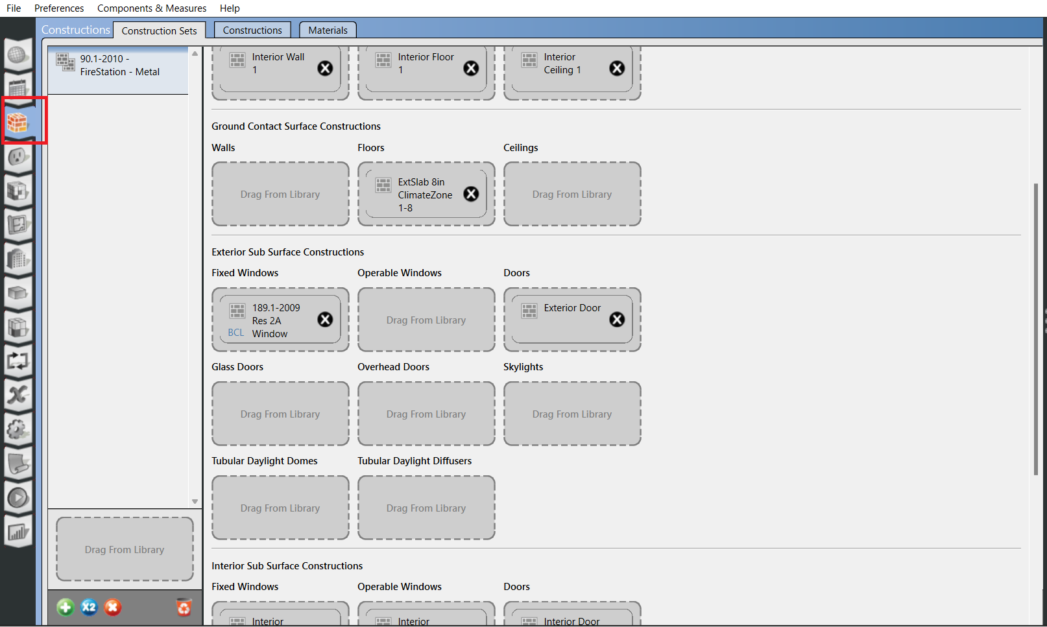Open the Site tab in sidebar
This screenshot has height=627, width=1047.
pyautogui.click(x=18, y=54)
